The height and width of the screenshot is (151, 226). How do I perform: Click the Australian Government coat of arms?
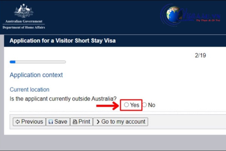(24, 11)
